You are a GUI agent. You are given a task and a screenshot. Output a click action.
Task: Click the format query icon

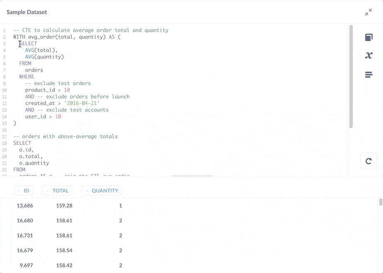[369, 74]
